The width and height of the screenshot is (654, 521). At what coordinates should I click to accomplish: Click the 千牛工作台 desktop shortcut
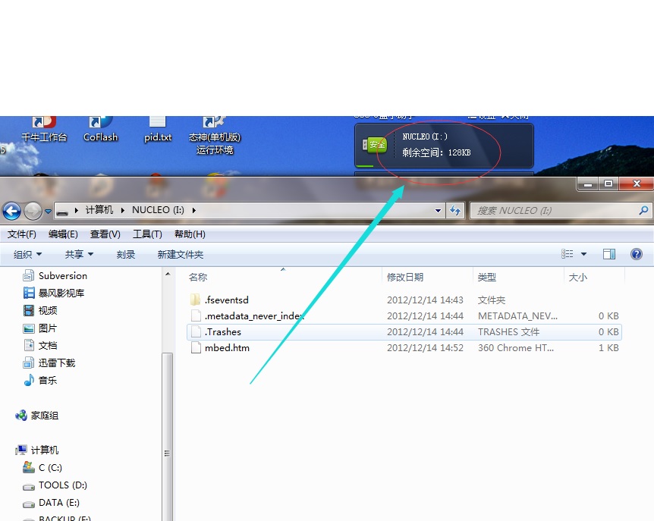point(44,130)
